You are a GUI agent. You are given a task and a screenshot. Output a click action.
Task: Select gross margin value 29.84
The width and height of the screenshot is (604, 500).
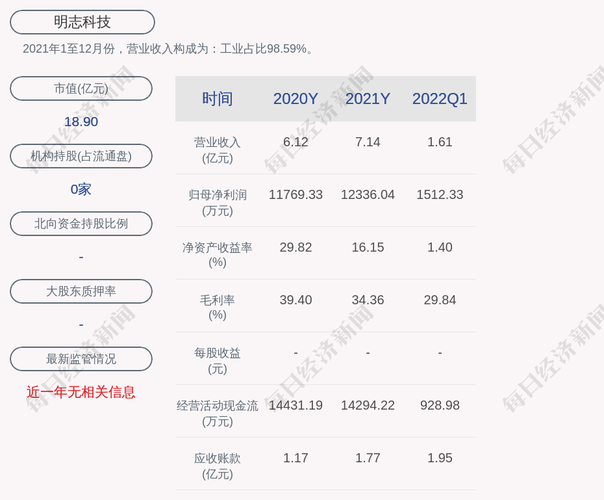pos(440,300)
